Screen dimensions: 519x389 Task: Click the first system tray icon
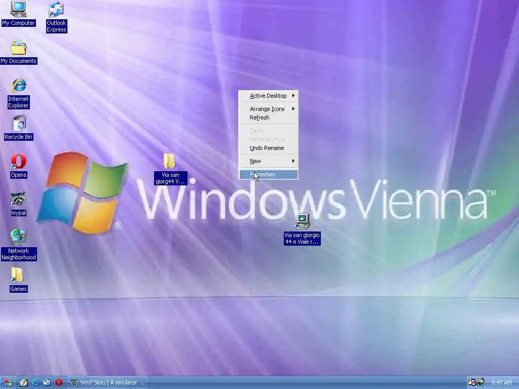pos(471,382)
